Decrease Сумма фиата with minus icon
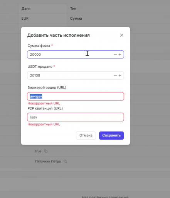170x198 pixels. 115,55
